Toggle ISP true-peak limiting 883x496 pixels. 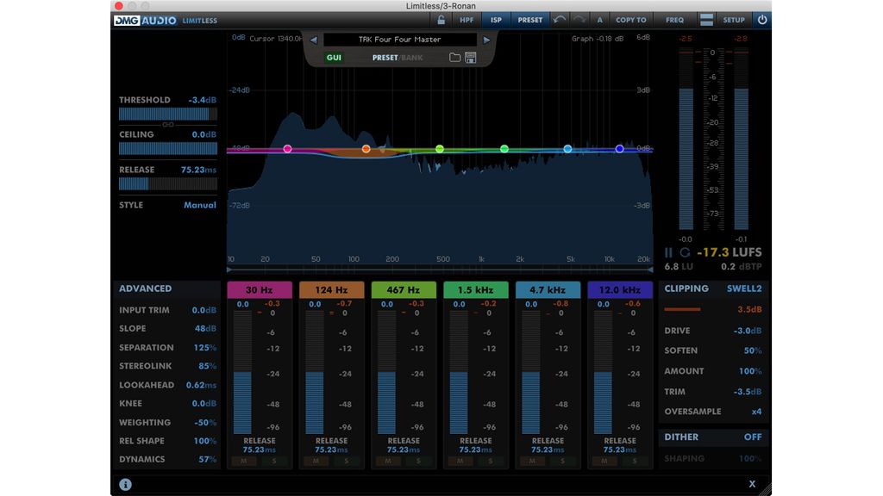click(x=497, y=19)
